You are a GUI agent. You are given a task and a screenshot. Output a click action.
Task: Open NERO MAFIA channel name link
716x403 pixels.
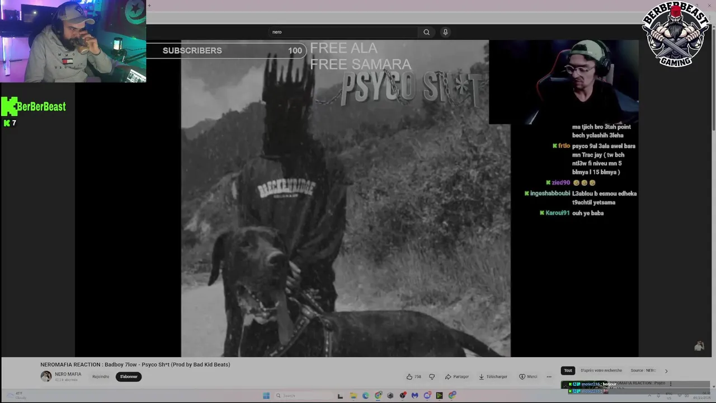click(x=68, y=374)
